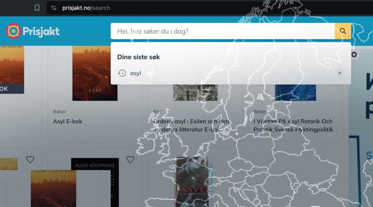
Task: Favorite the Ruud Koopmans book with heart
Action: point(130,160)
